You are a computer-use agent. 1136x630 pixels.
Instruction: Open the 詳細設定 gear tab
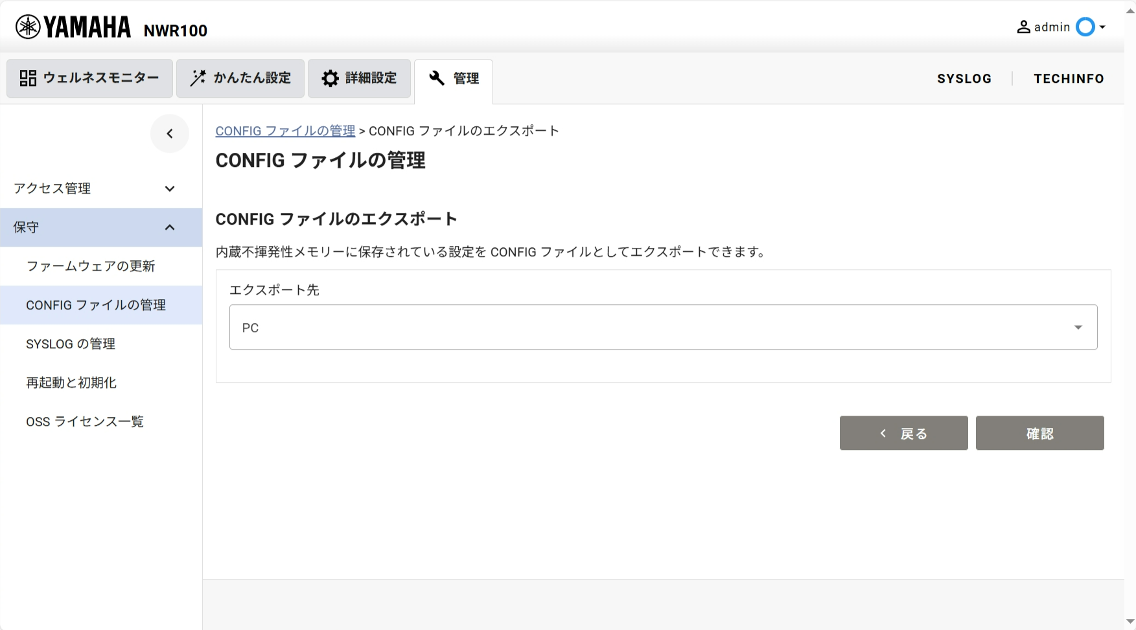point(359,78)
